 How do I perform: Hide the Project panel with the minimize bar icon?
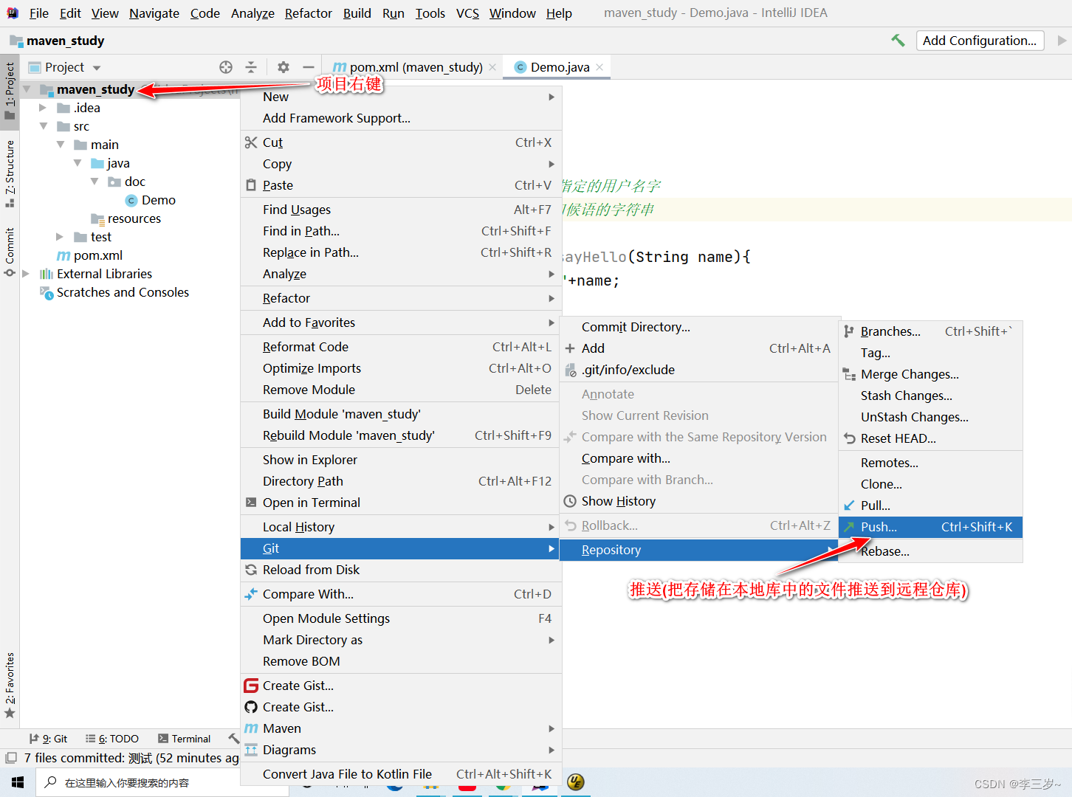[x=309, y=66]
